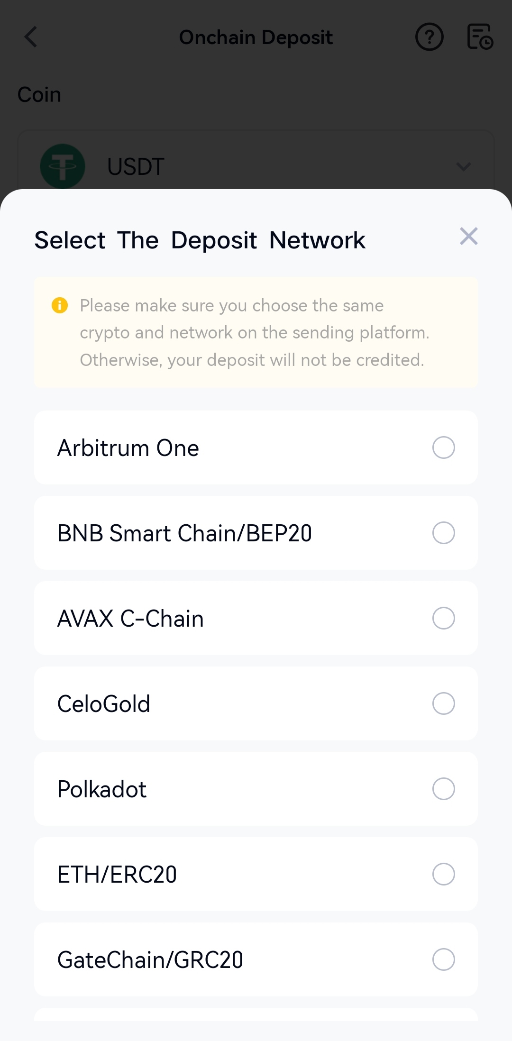512x1041 pixels.
Task: Open the help question mark icon
Action: 429,37
